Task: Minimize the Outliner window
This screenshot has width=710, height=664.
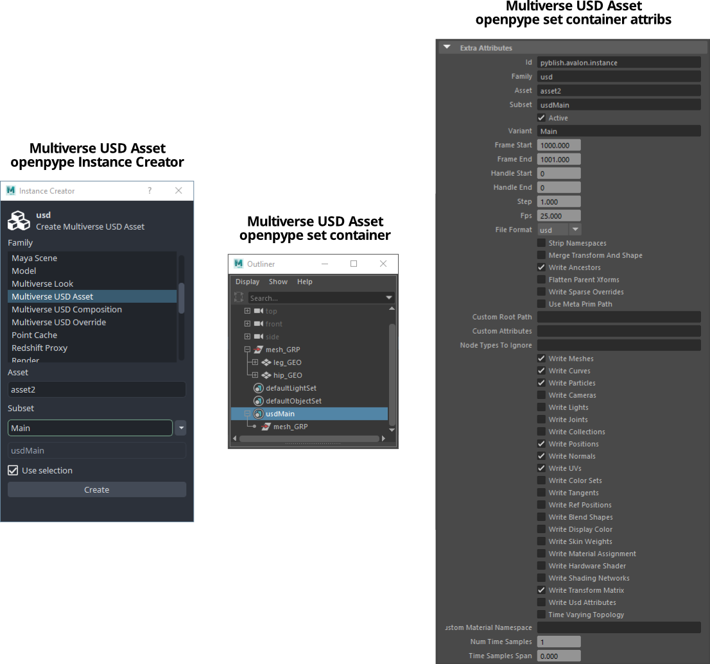Action: click(325, 264)
